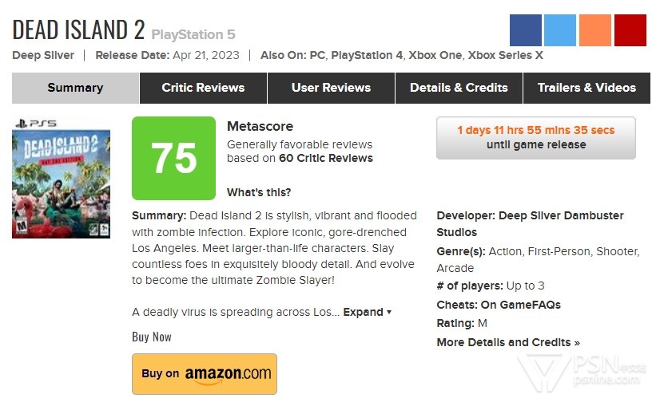The image size is (656, 402).
Task: Click the light blue share square
Action: pyautogui.click(x=560, y=30)
